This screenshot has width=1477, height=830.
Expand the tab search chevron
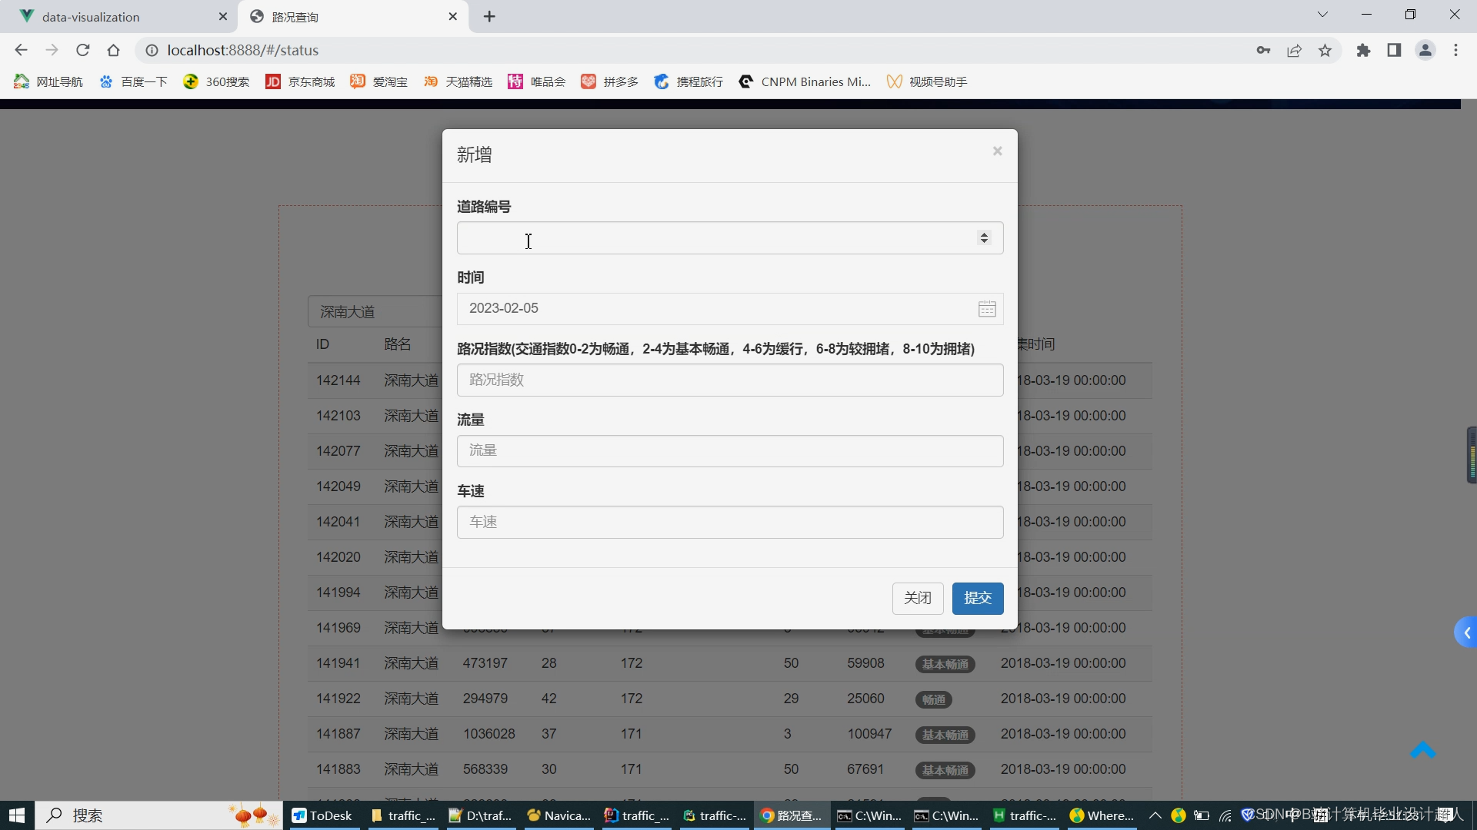point(1322,15)
